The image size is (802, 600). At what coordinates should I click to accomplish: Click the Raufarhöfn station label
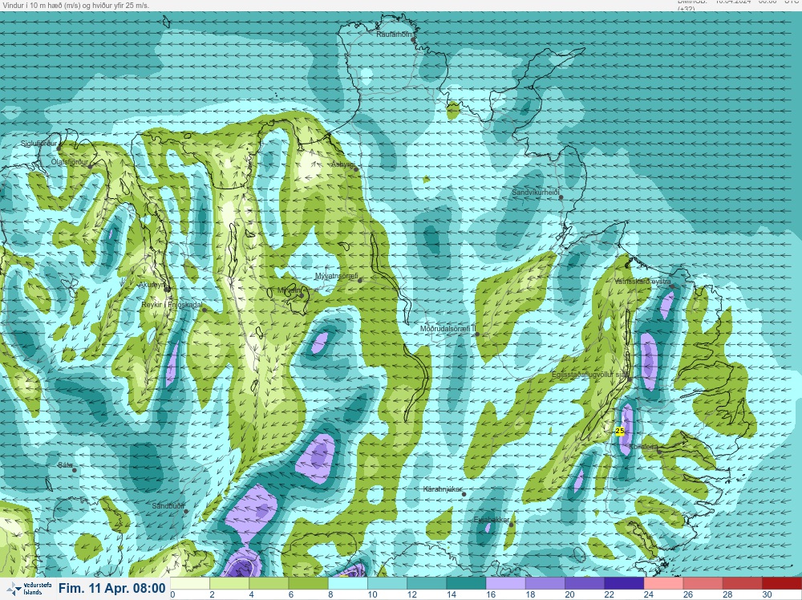click(x=394, y=34)
